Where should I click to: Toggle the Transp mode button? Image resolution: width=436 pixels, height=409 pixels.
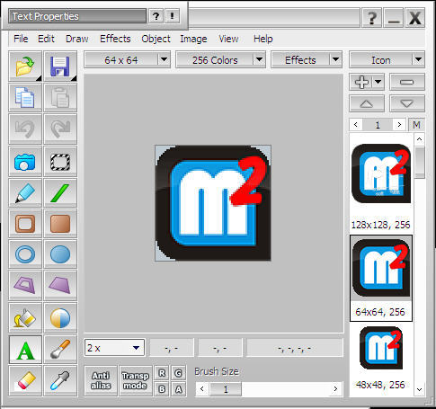pos(135,380)
